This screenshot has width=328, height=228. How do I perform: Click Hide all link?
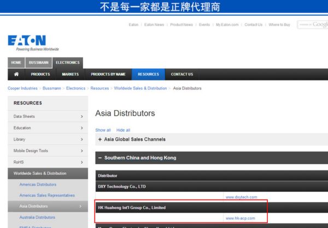click(x=123, y=130)
